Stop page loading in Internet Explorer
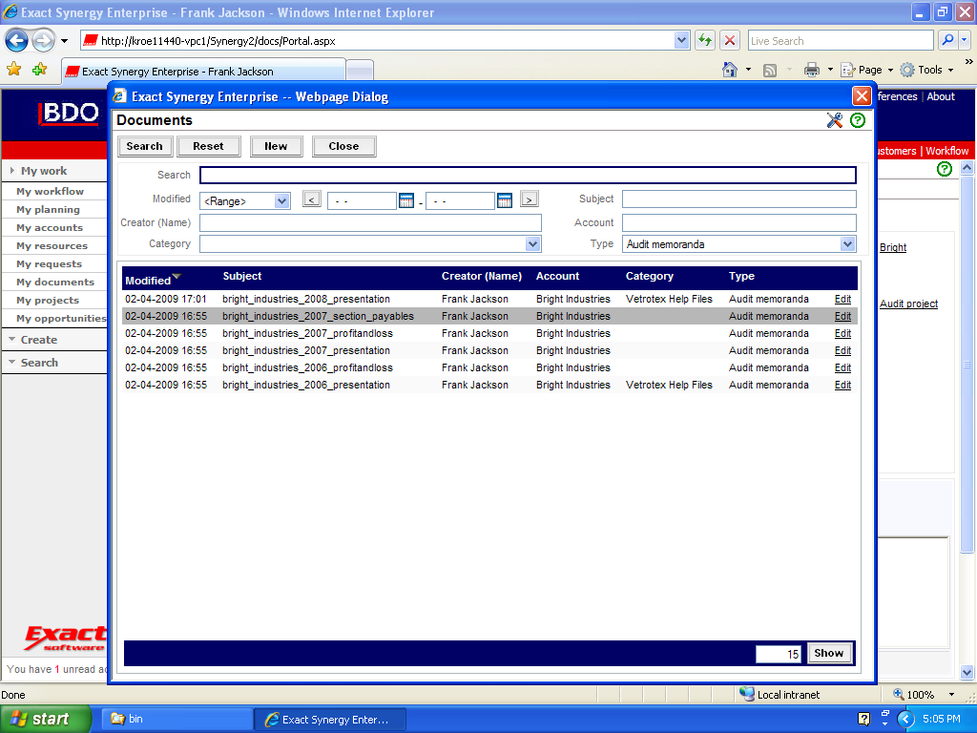Image resolution: width=977 pixels, height=733 pixels. [x=730, y=40]
